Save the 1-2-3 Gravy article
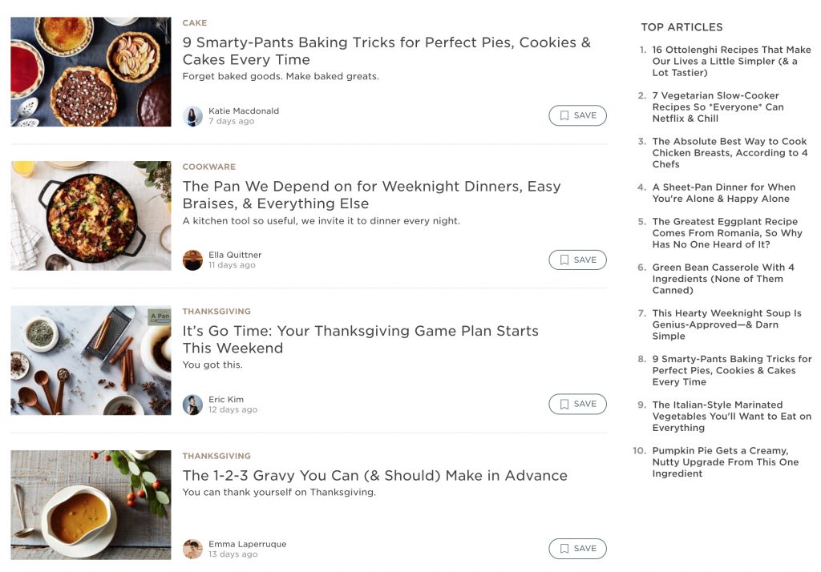This screenshot has height=572, width=821. point(577,549)
